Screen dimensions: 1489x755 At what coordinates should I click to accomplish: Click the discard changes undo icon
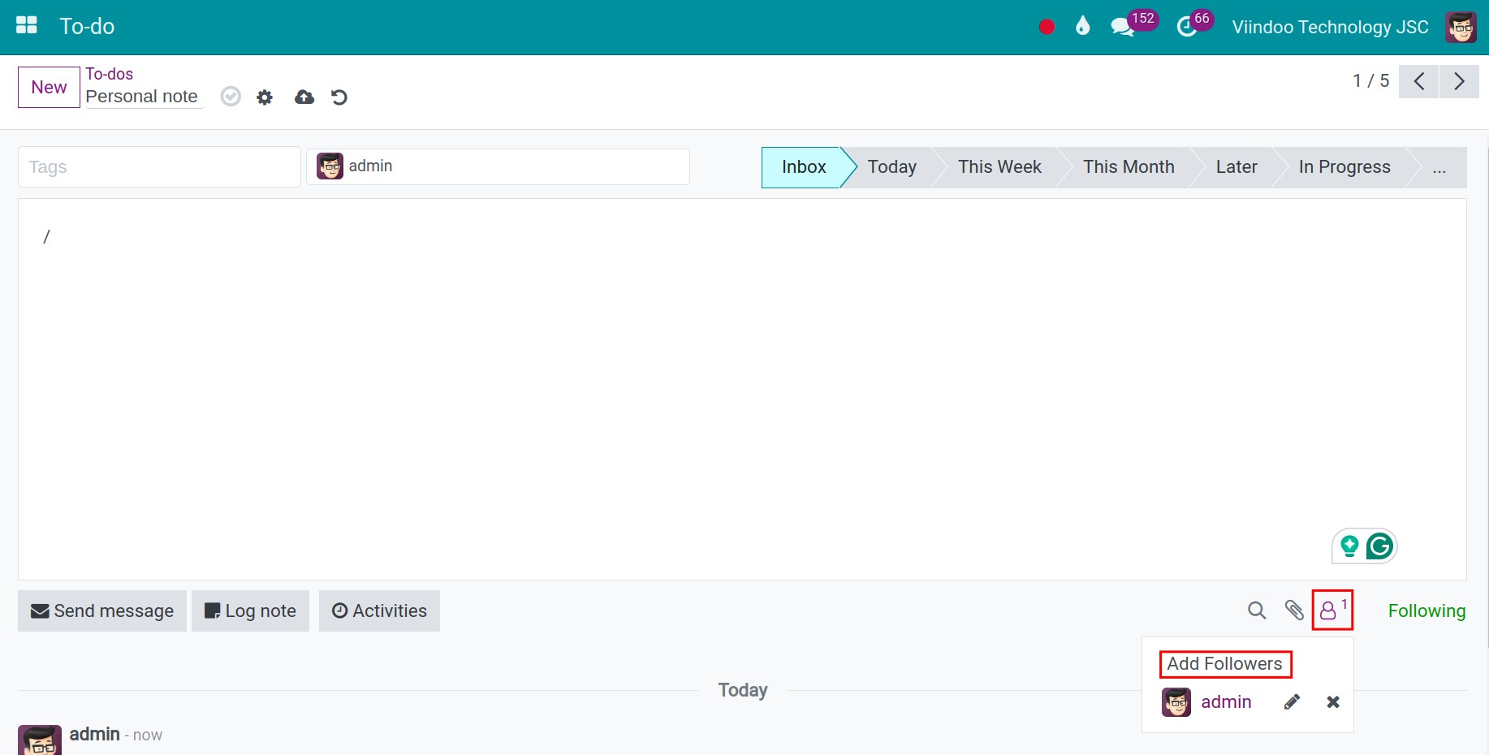(339, 97)
